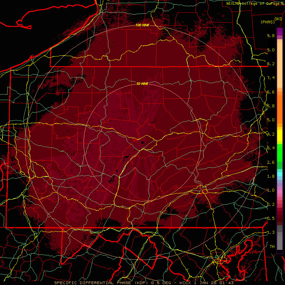Click the 9.8 value on the color scale

pos(271,35)
